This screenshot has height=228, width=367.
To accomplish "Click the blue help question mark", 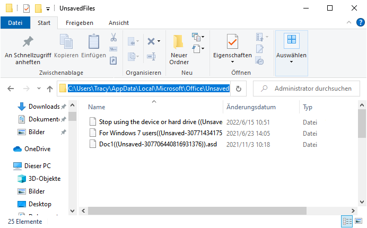I will (x=360, y=23).
